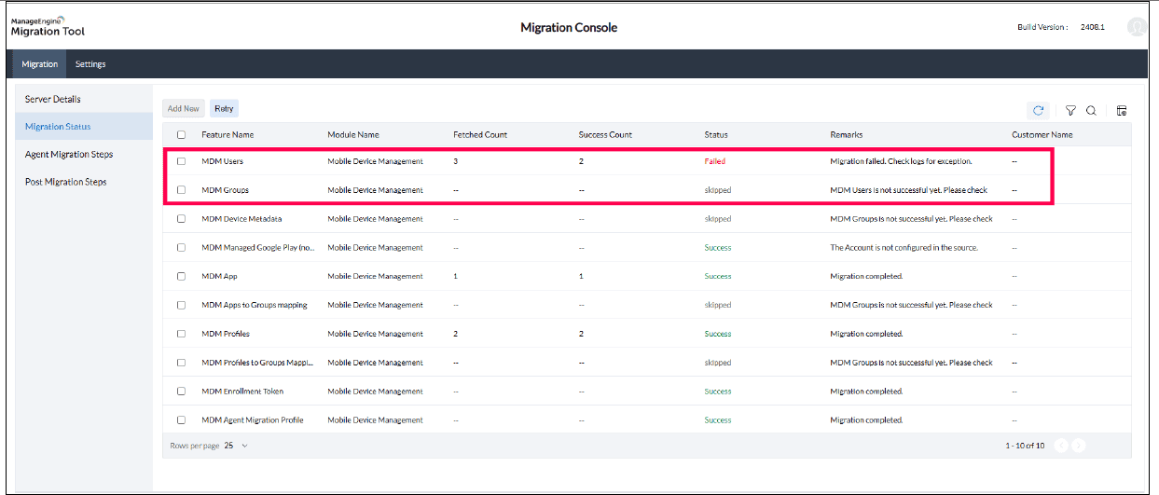The width and height of the screenshot is (1159, 495).
Task: Click MDM Enrollment Token feature name
Action: pyautogui.click(x=242, y=392)
